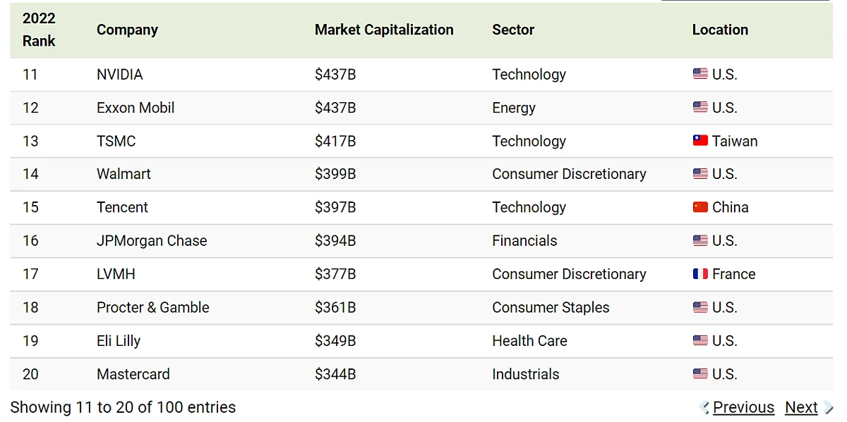Click the Company column header
Image resolution: width=847 pixels, height=422 pixels.
click(x=127, y=30)
